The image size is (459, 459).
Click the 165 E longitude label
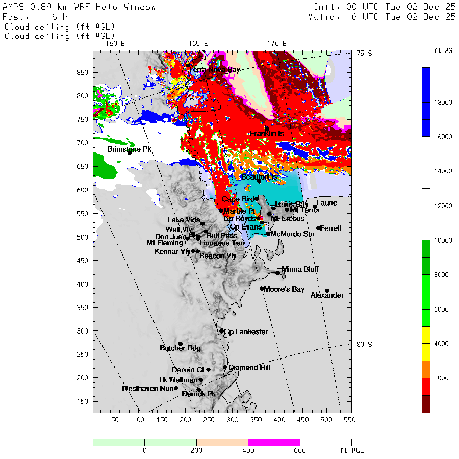click(x=198, y=44)
